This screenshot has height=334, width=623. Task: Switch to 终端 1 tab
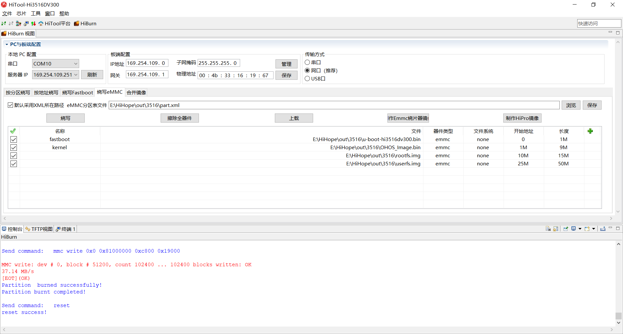(66, 229)
